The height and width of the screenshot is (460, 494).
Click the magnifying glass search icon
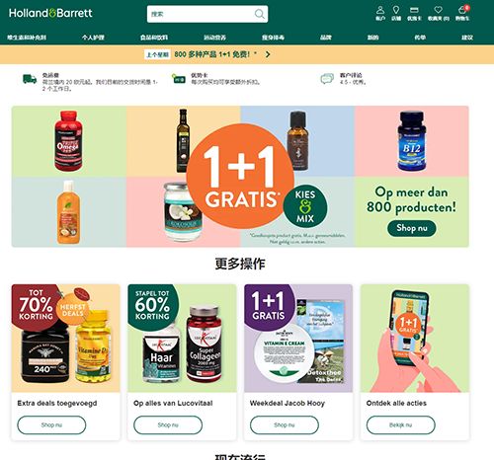(x=260, y=14)
